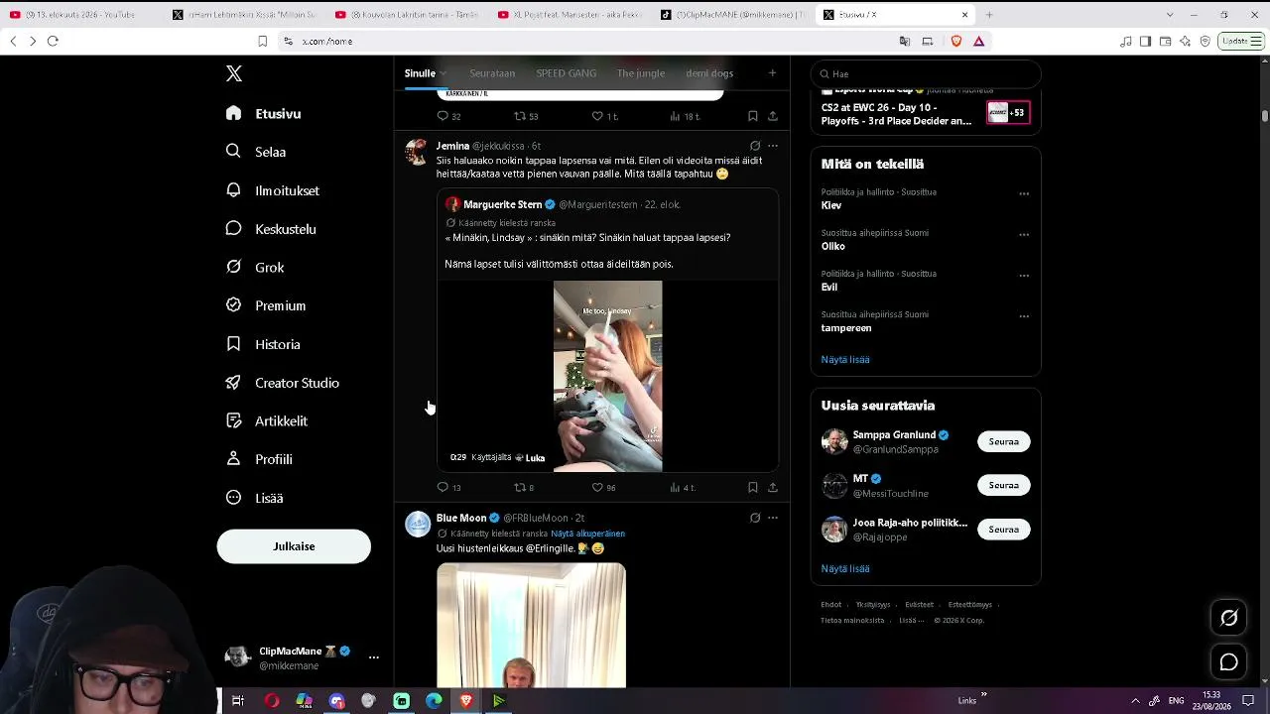Expand the Lisää menu in sidebar
Image resolution: width=1270 pixels, height=714 pixels.
click(255, 498)
